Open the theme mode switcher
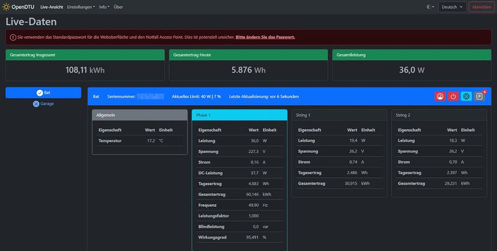 pos(430,7)
